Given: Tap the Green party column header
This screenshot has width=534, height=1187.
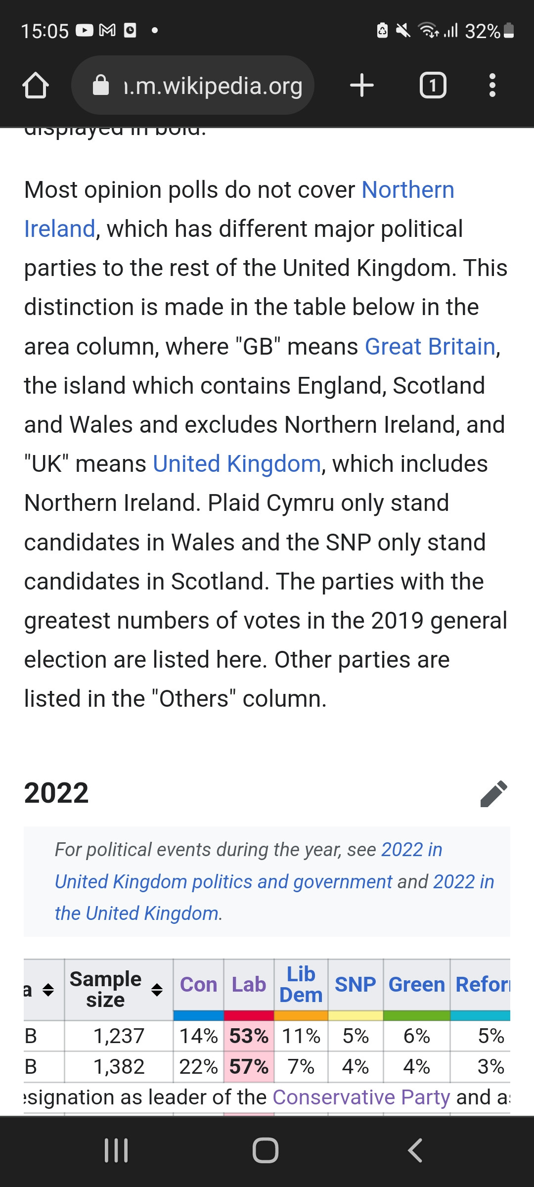Looking at the screenshot, I should [417, 984].
